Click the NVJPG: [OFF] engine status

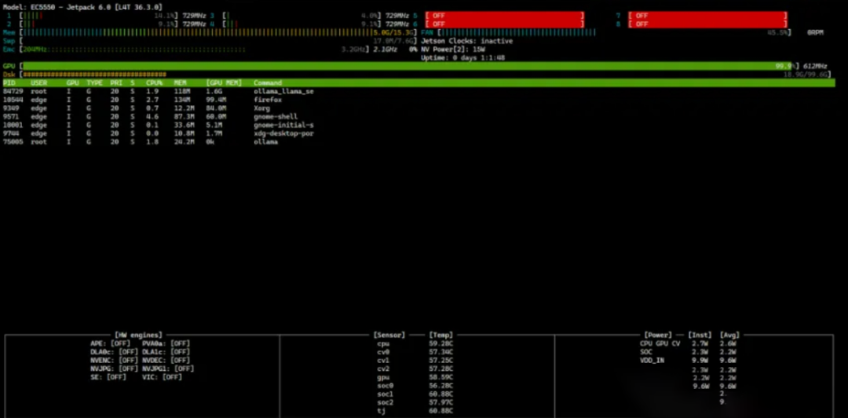114,369
